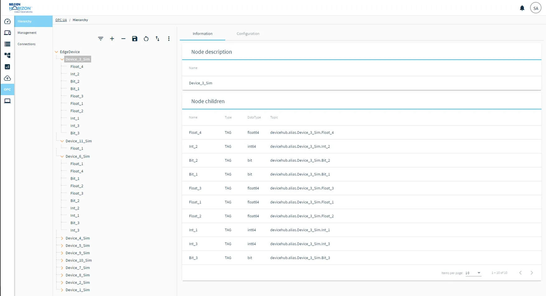Go to next page of node children

click(532, 273)
